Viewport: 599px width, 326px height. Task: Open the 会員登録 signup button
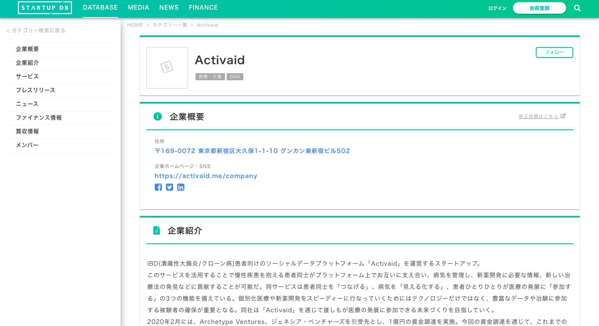point(539,7)
